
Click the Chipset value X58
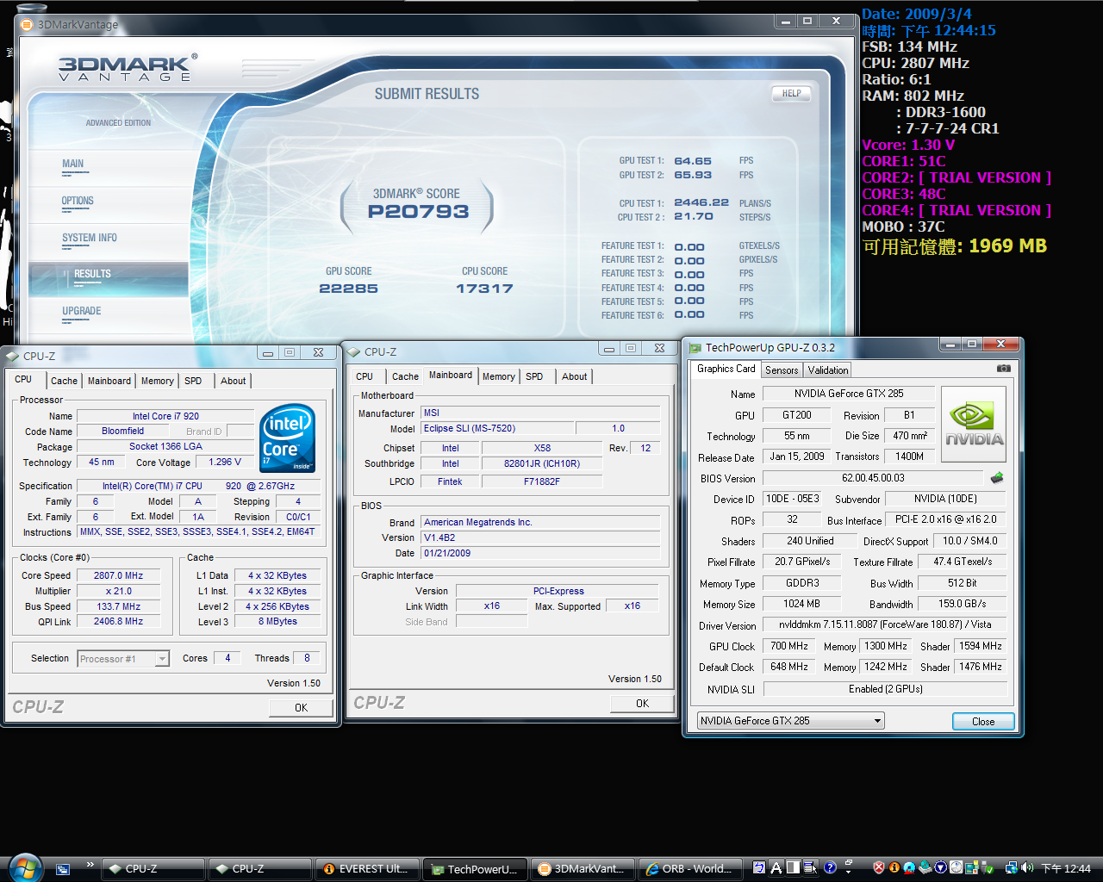pos(542,448)
